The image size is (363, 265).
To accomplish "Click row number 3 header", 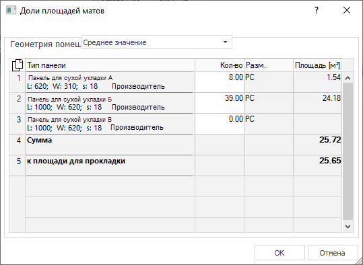I will [17, 124].
